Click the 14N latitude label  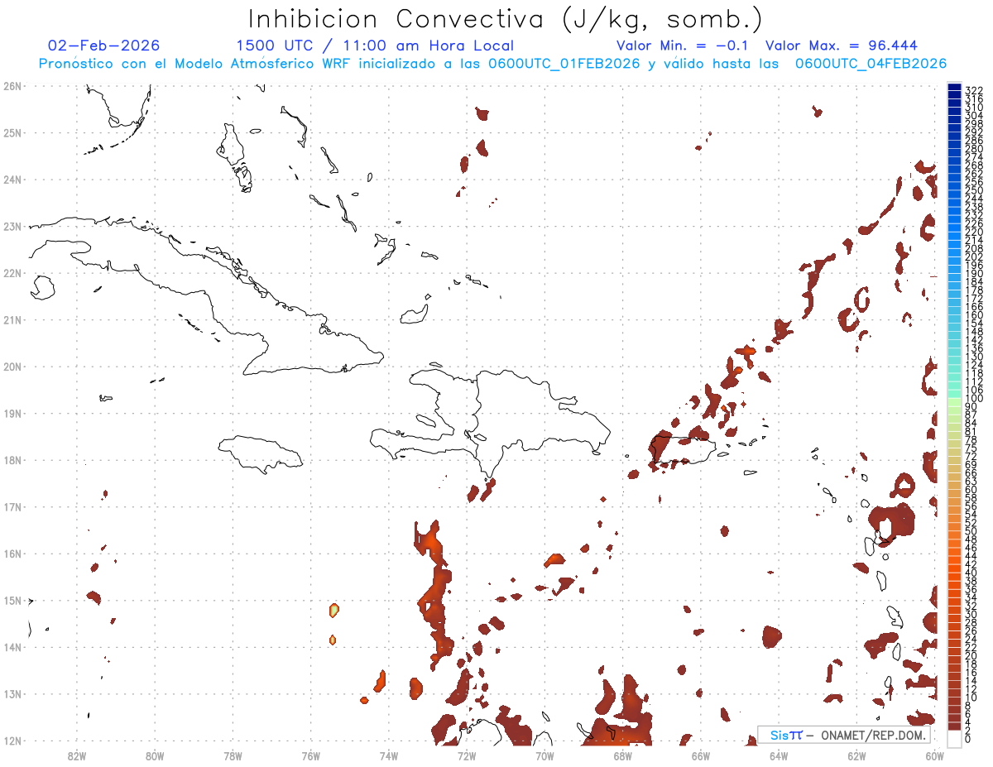[12, 647]
